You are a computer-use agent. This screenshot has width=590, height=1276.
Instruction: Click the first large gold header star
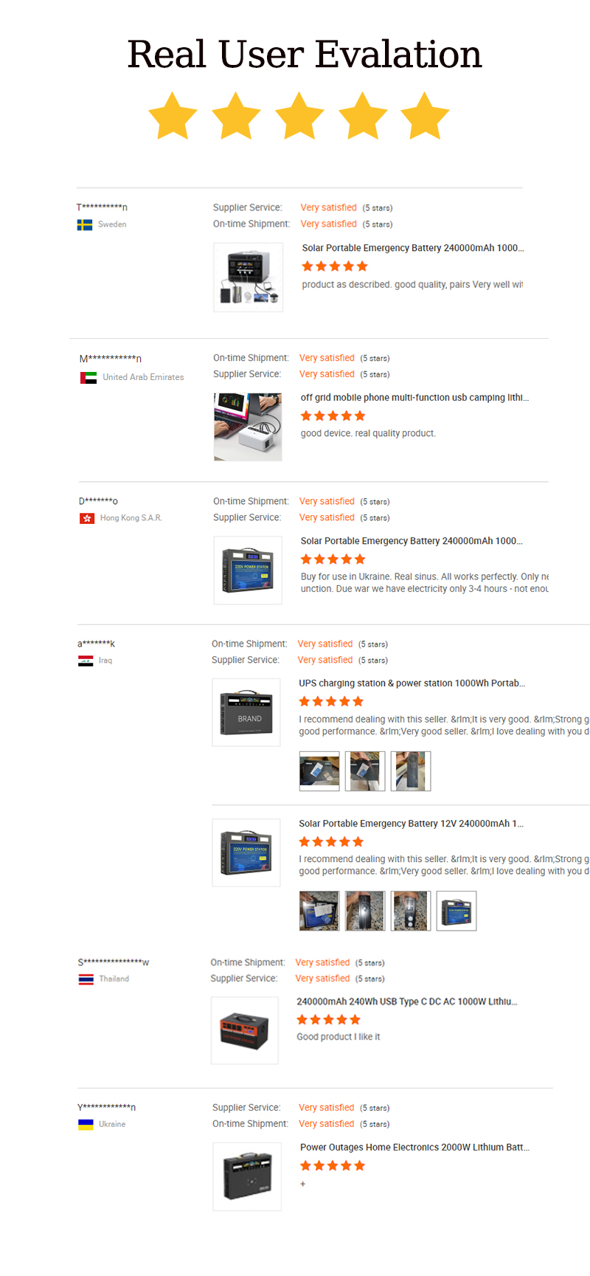(173, 116)
